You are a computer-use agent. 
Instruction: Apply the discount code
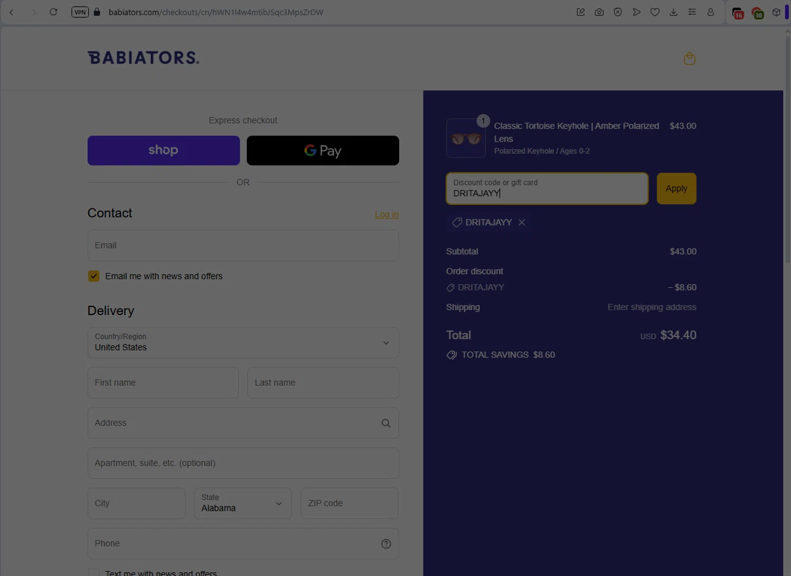click(x=677, y=188)
